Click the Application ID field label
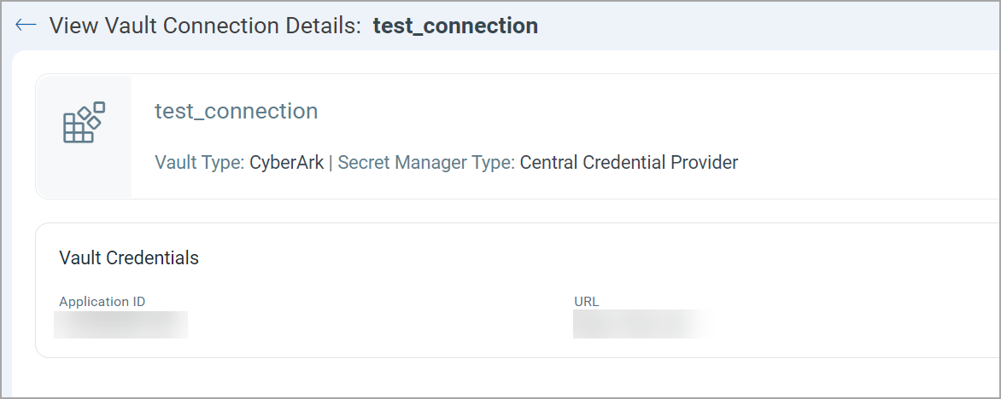The height and width of the screenshot is (399, 1001). click(102, 302)
